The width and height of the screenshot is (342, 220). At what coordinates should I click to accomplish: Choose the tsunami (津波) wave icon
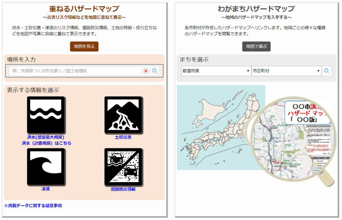tap(46, 166)
